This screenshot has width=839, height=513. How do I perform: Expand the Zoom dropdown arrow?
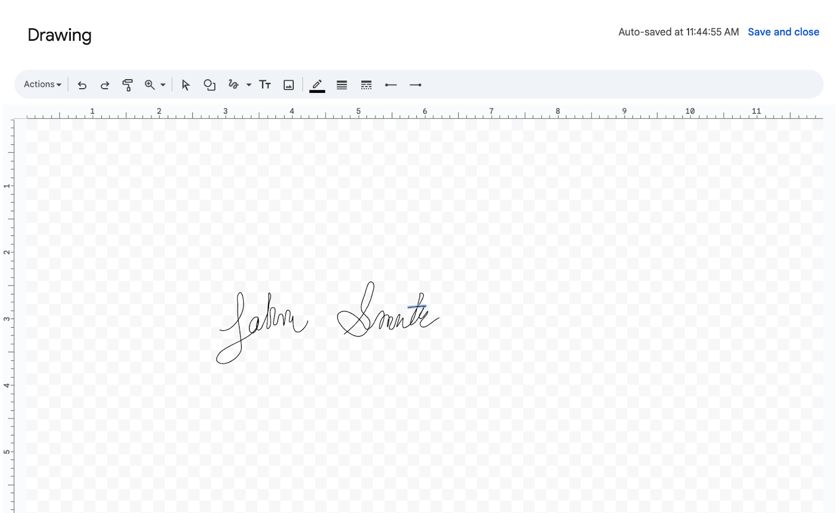[163, 85]
